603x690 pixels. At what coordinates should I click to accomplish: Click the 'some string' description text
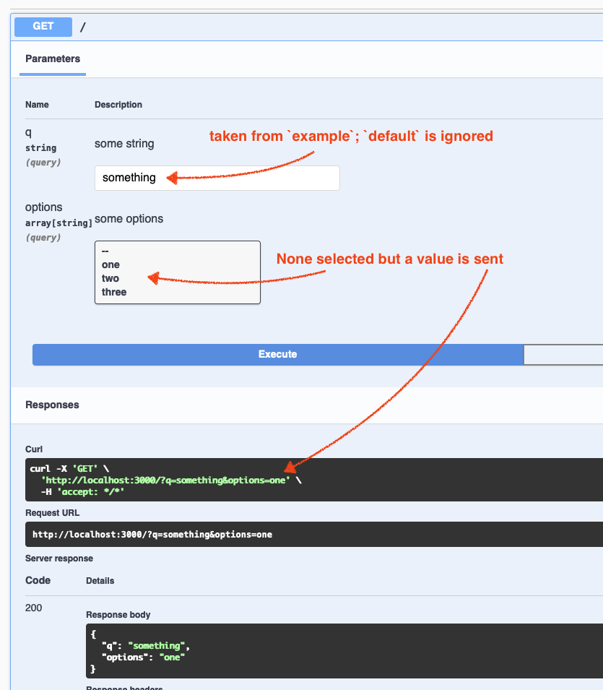[x=123, y=144]
